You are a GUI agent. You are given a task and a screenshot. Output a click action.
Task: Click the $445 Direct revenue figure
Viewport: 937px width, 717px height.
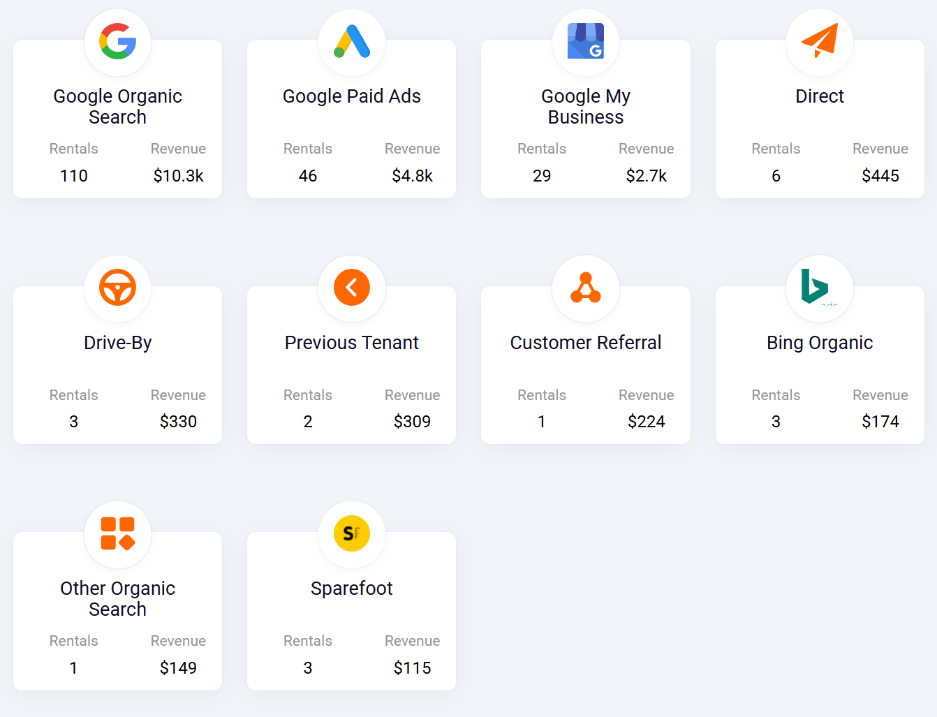pyautogui.click(x=880, y=176)
